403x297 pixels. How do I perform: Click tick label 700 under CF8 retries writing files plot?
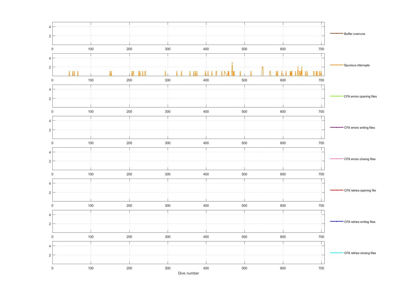click(321, 237)
